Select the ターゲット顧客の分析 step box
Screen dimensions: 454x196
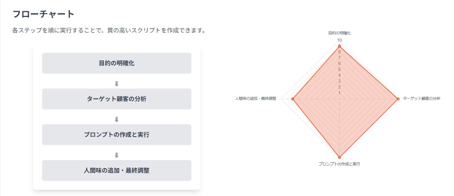tap(117, 99)
